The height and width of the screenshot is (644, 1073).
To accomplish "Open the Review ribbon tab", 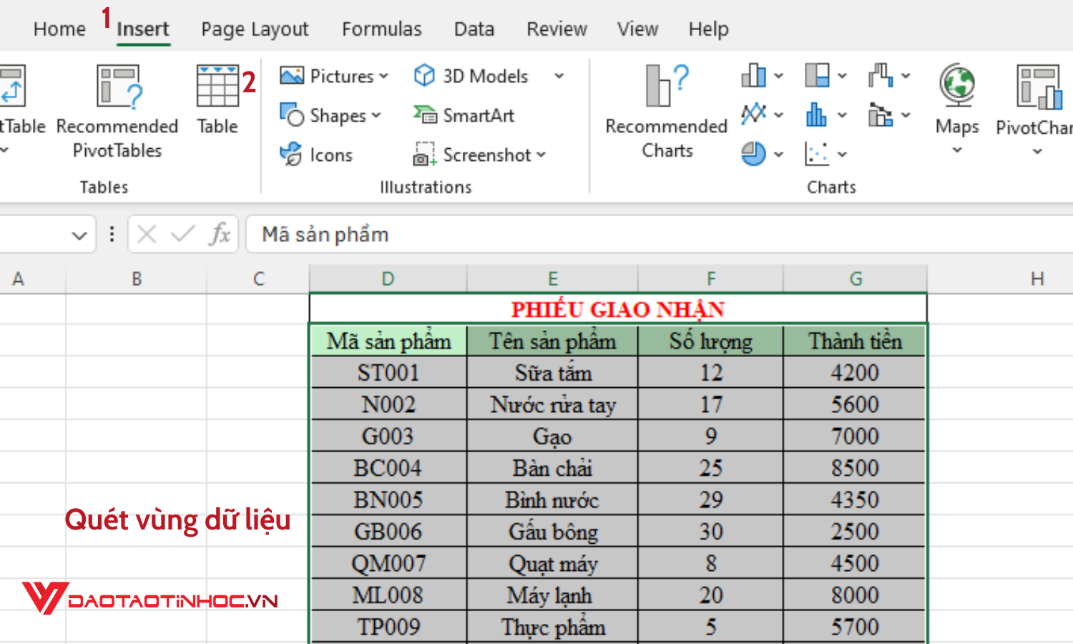I will pyautogui.click(x=557, y=29).
